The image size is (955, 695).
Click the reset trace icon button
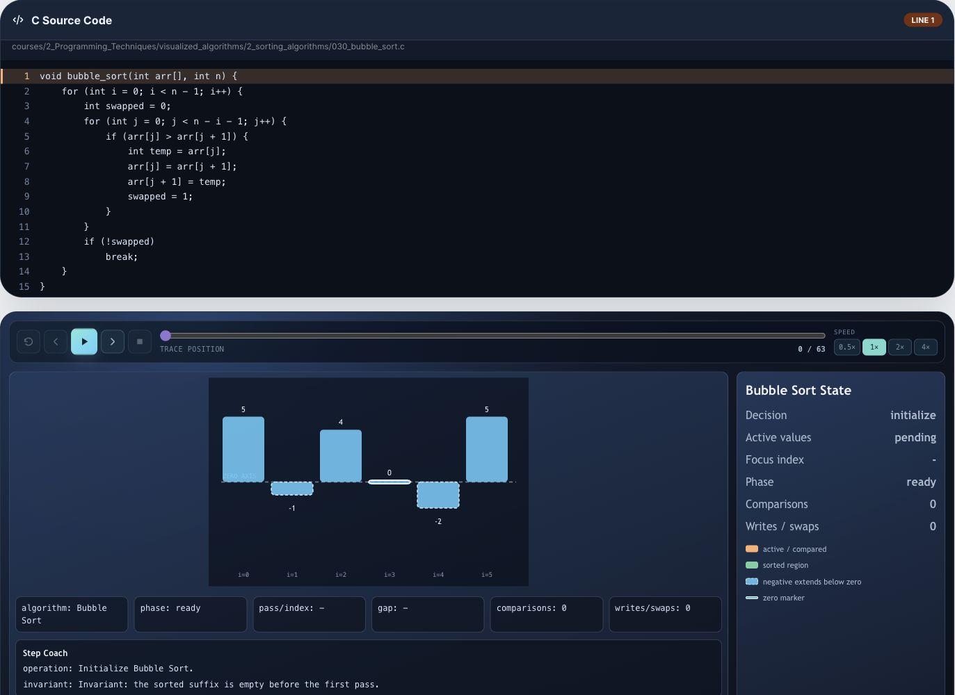click(x=29, y=341)
